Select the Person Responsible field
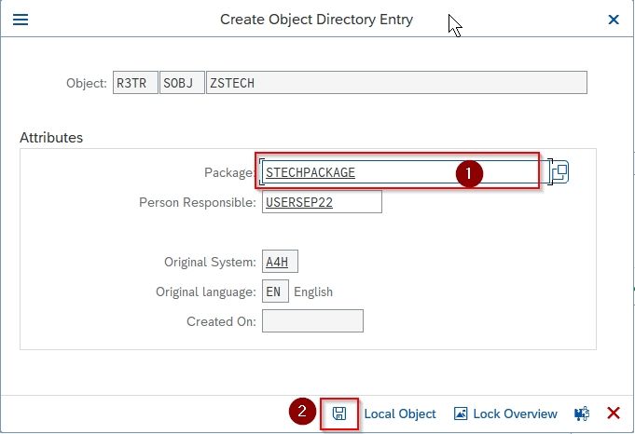Viewport: 635px width, 434px height. 322,202
